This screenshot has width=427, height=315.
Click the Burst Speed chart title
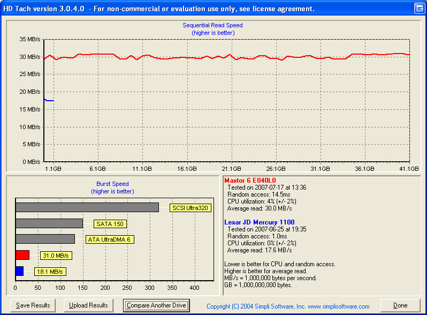tap(112, 184)
